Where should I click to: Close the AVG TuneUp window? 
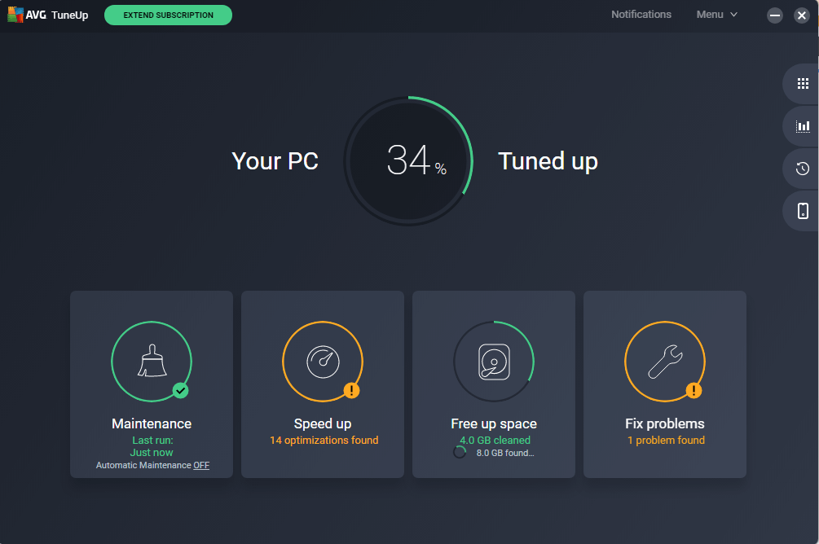click(x=802, y=15)
